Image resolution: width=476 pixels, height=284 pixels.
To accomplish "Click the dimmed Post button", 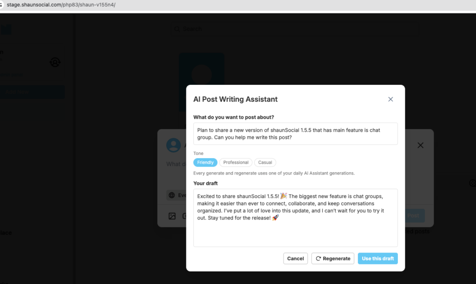I will tap(413, 215).
